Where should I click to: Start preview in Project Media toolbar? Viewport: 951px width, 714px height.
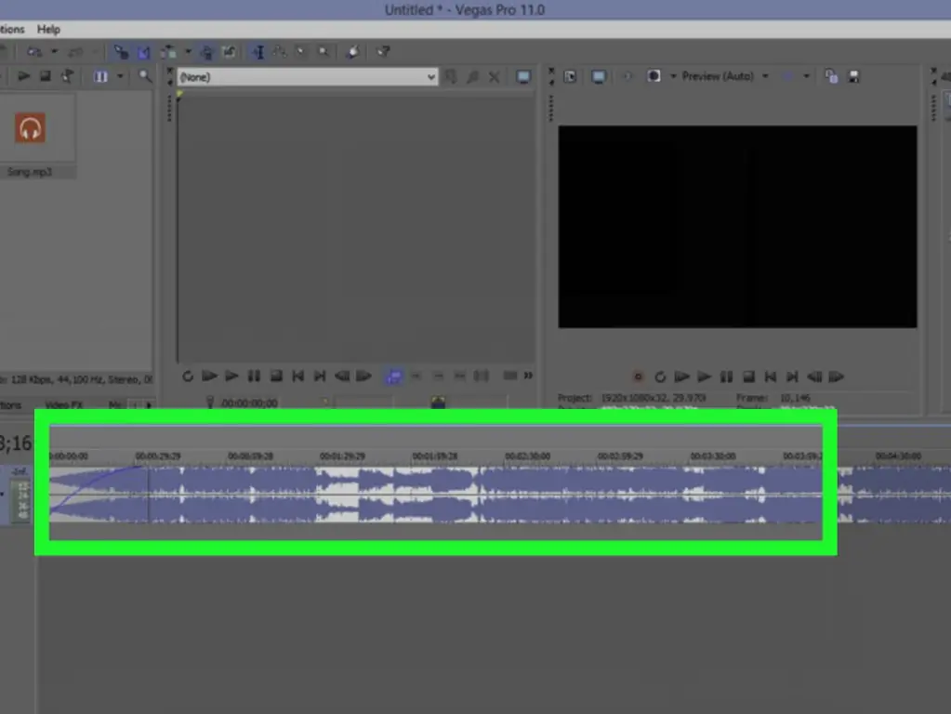(x=23, y=76)
